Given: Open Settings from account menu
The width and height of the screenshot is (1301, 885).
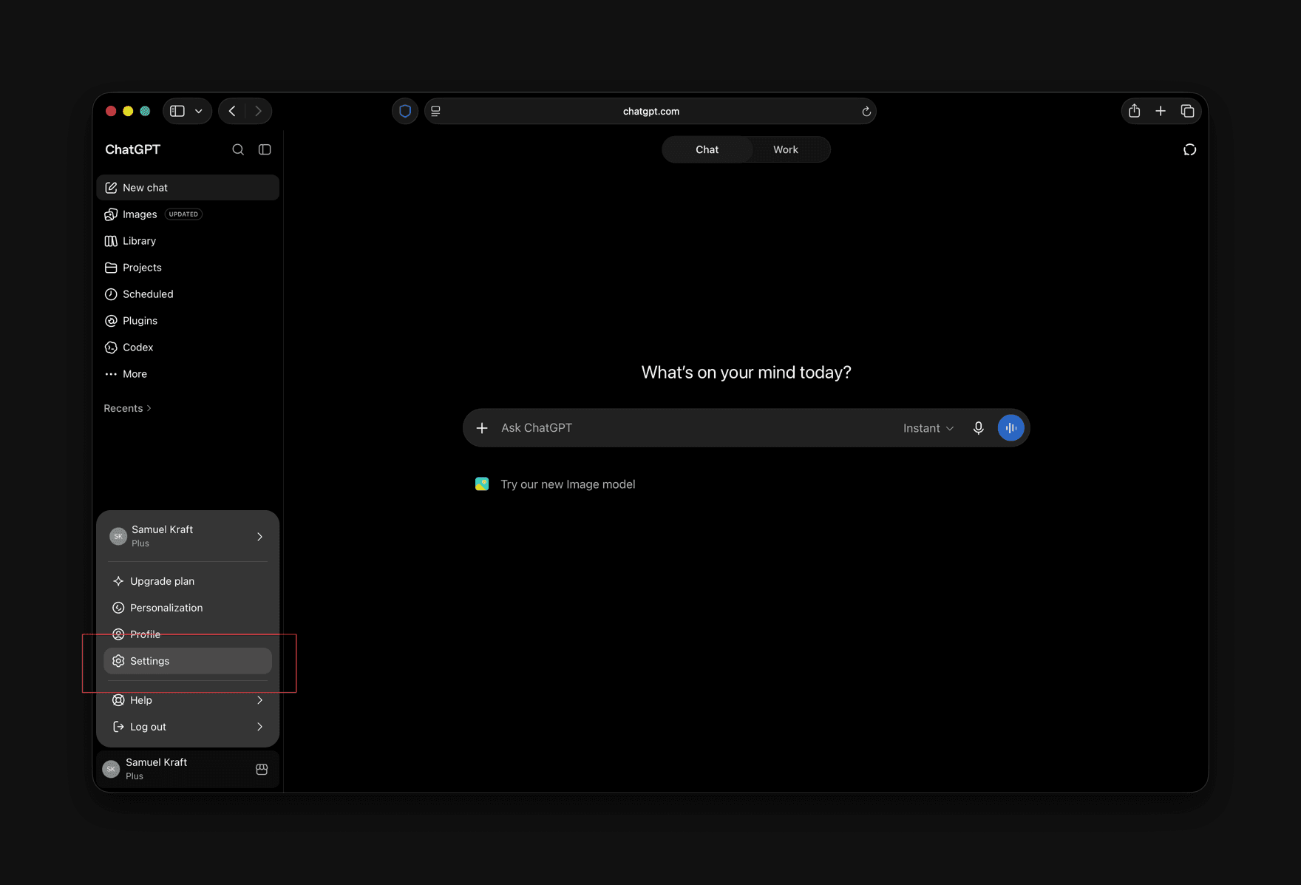Looking at the screenshot, I should click(x=188, y=661).
